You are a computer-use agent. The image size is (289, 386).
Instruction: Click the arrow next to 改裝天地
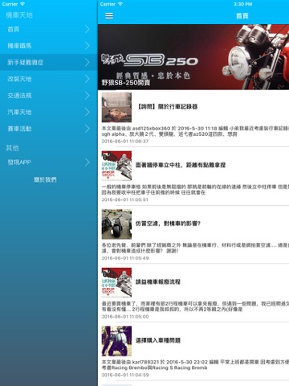coord(88,79)
